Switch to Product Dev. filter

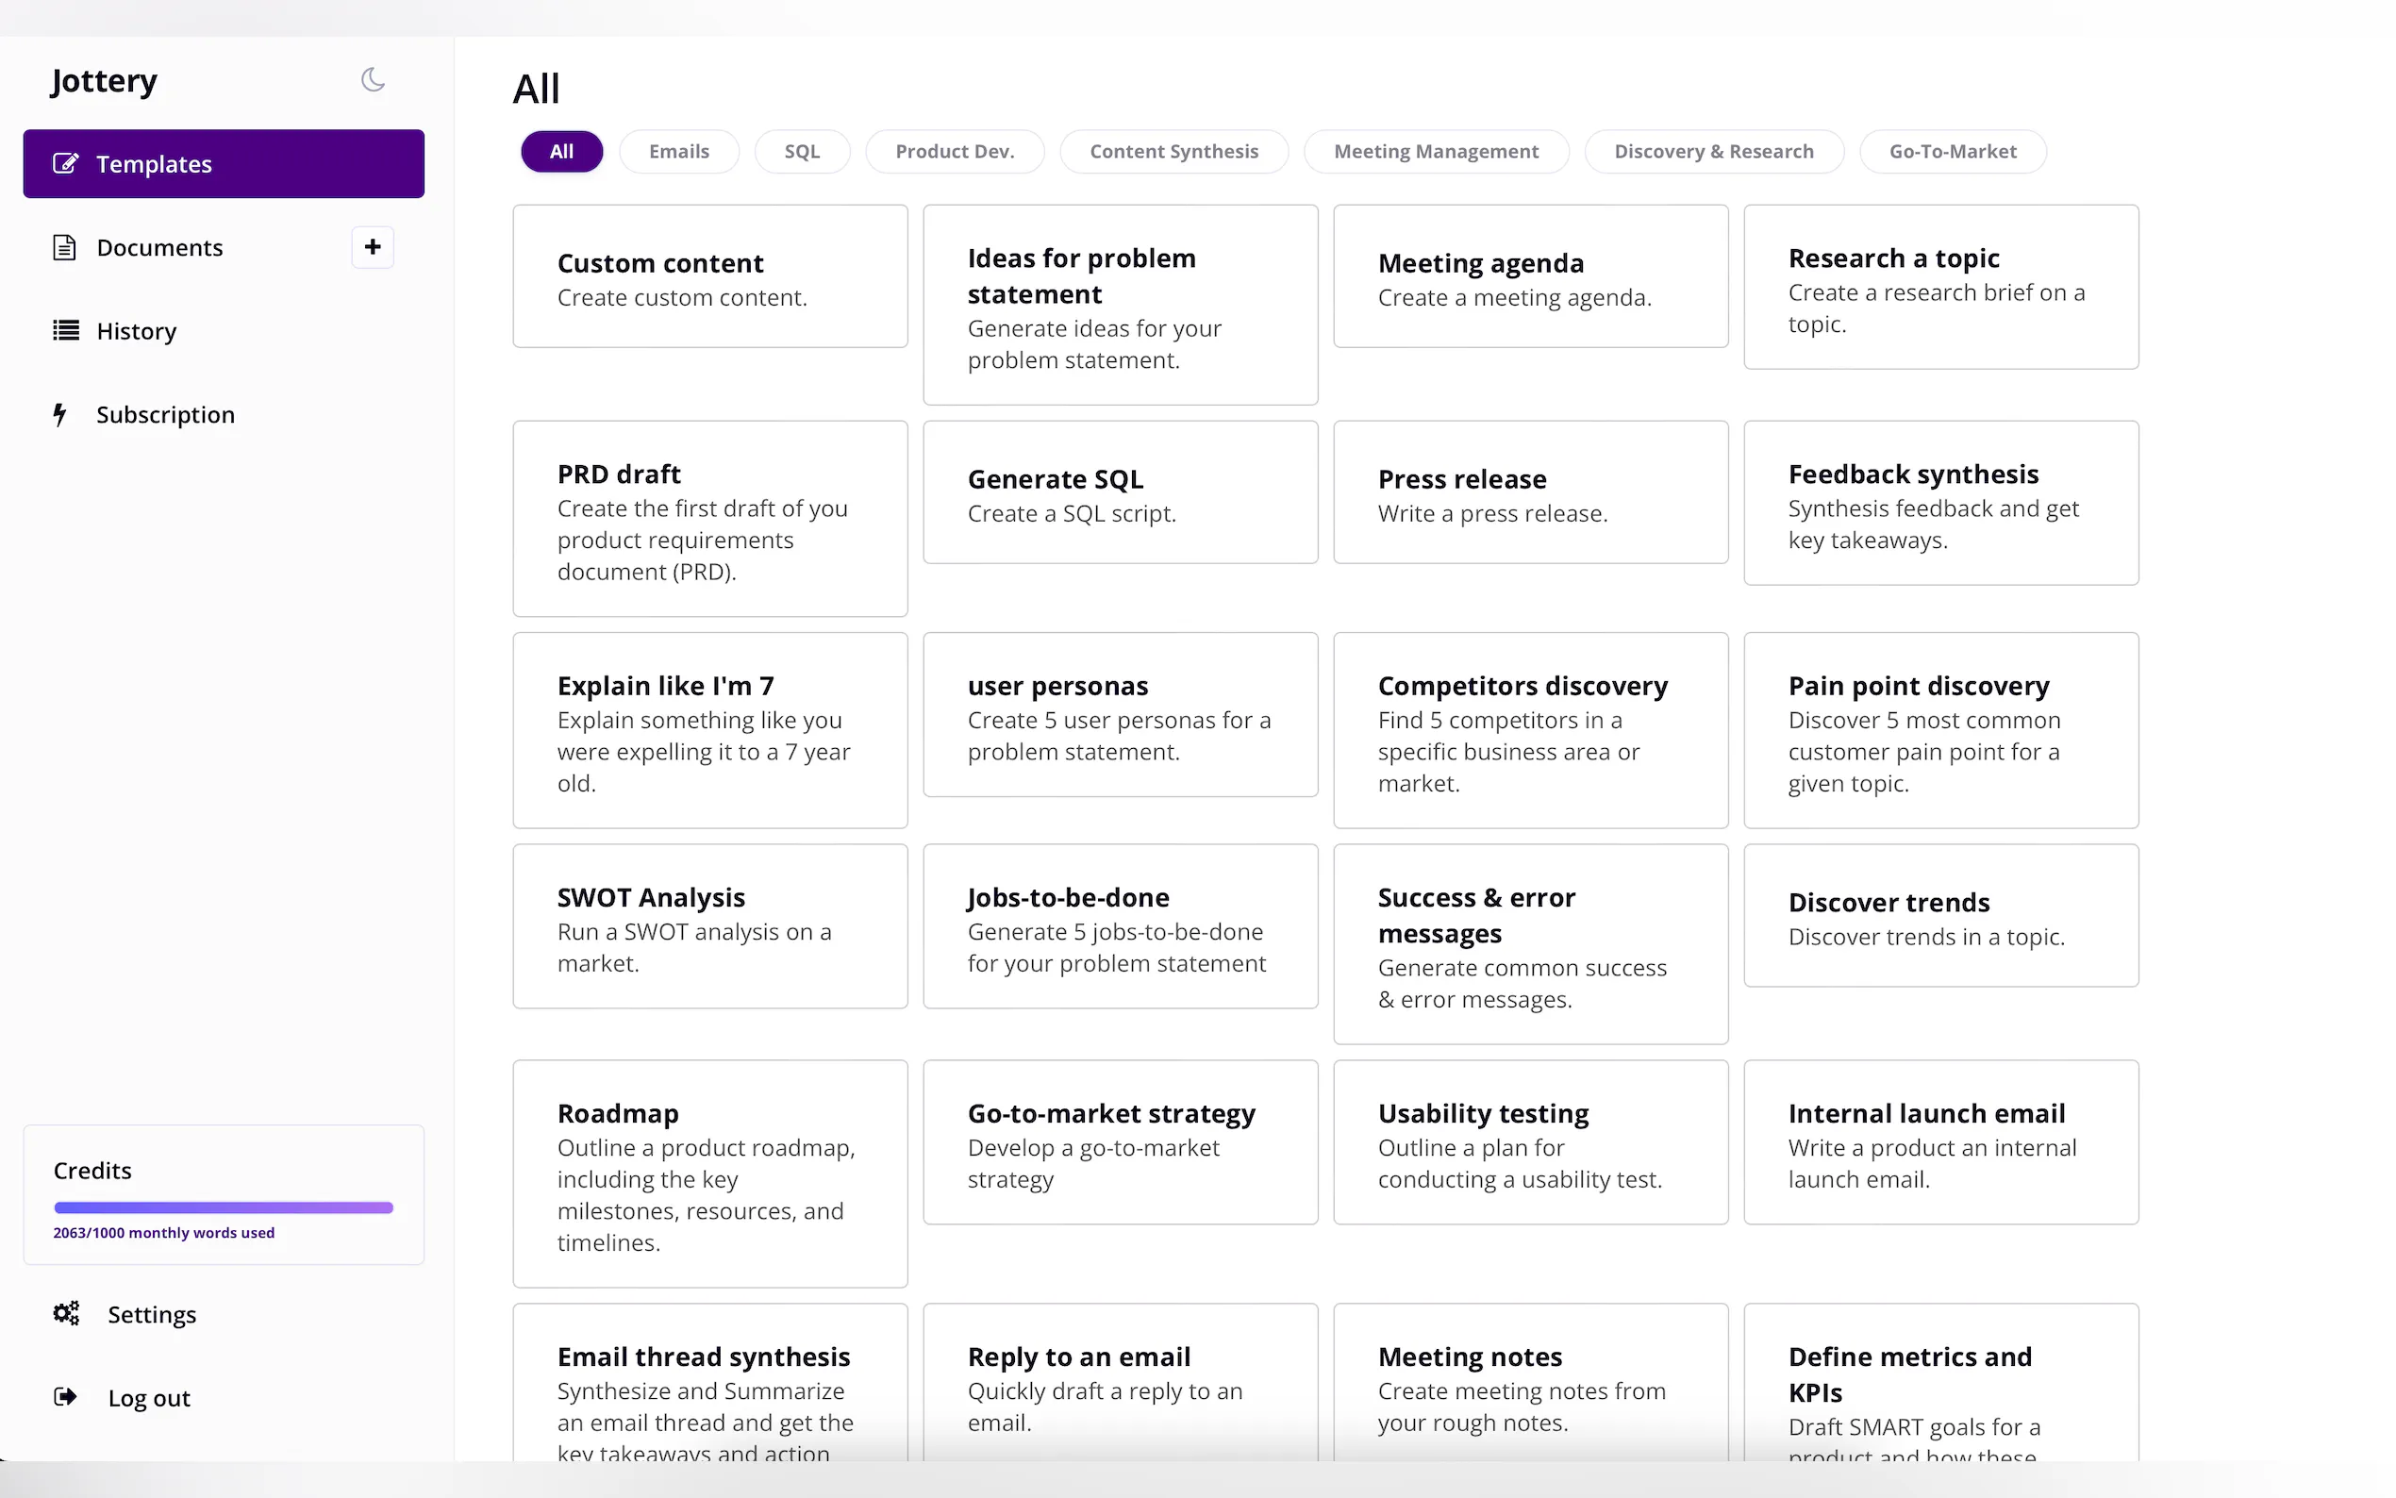(954, 152)
